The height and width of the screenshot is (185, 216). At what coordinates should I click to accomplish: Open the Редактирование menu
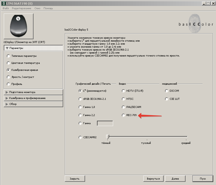pos(22,8)
